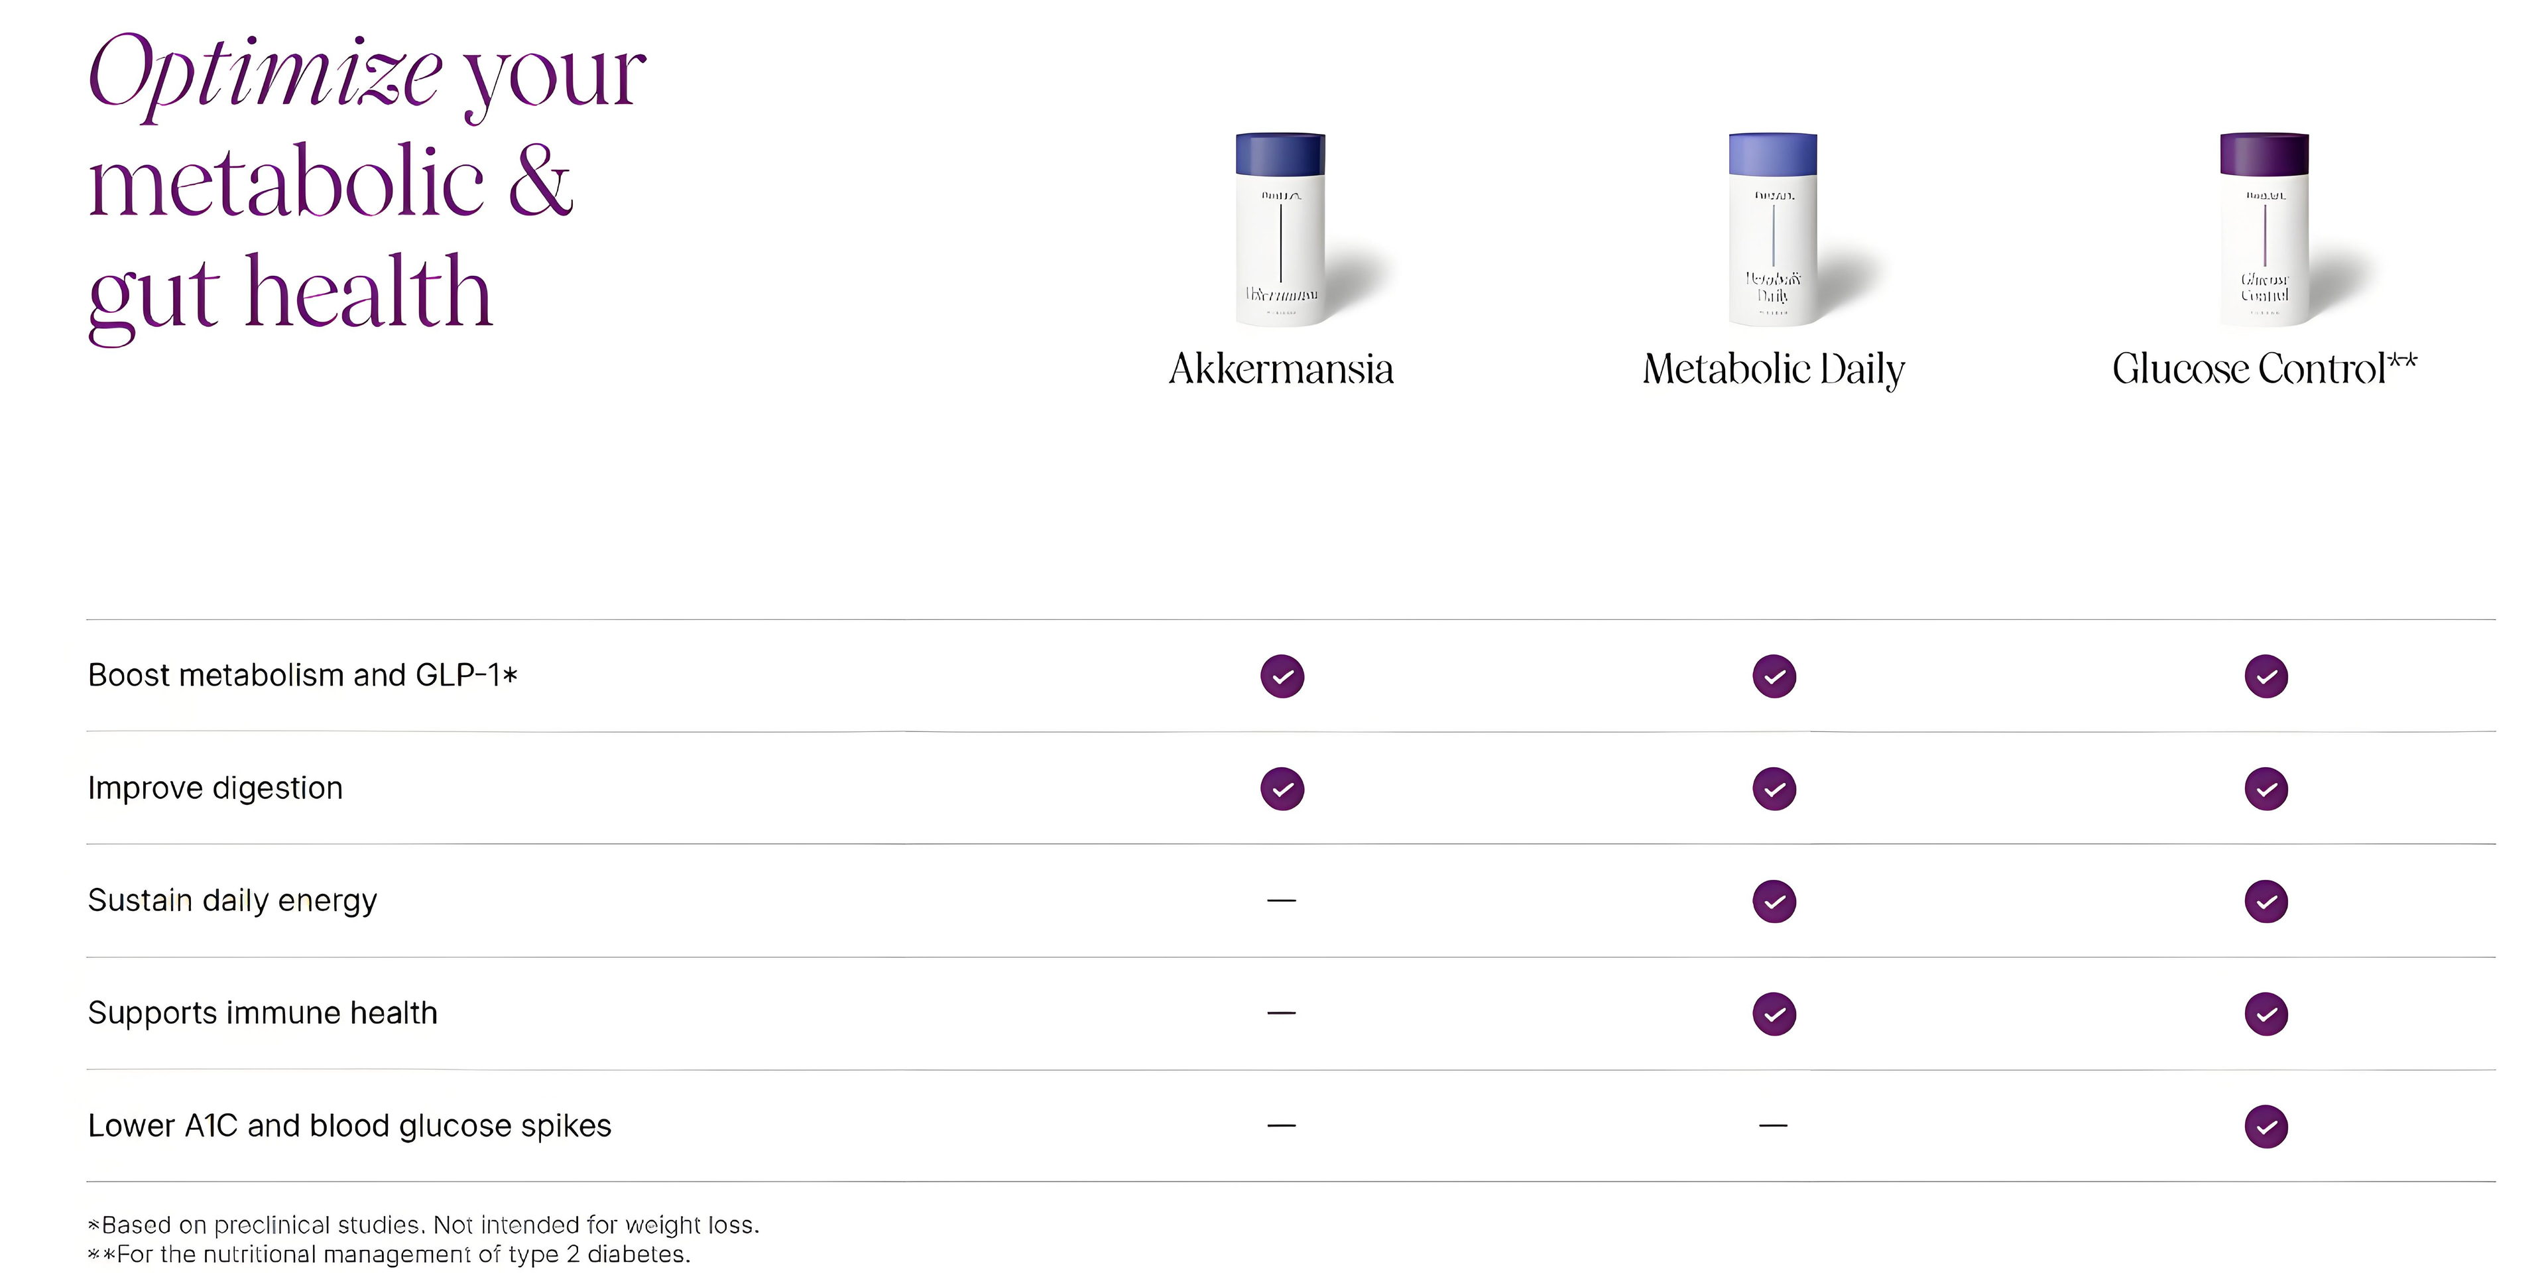Click Metabolic Daily checkmark for Sustain daily energy
This screenshot has height=1287, width=2546.
1774,902
